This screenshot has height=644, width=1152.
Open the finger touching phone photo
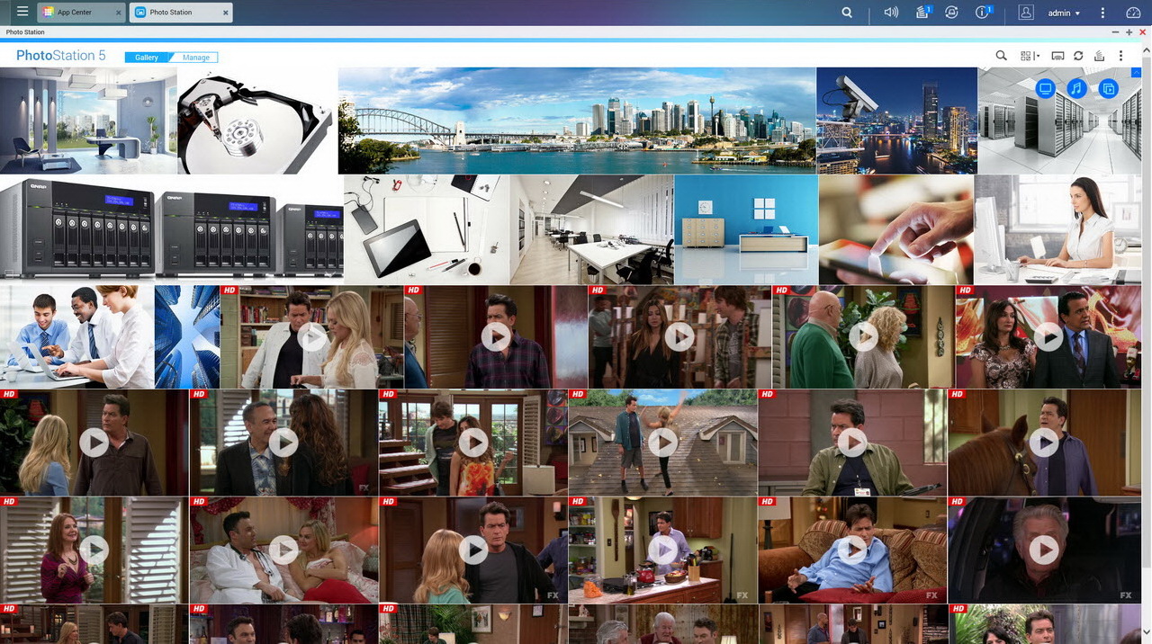(x=896, y=229)
